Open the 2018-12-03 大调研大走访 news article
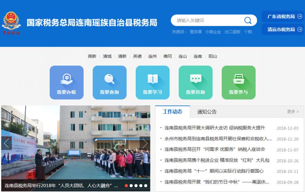Screen dimensions: 305x192 [215, 128]
